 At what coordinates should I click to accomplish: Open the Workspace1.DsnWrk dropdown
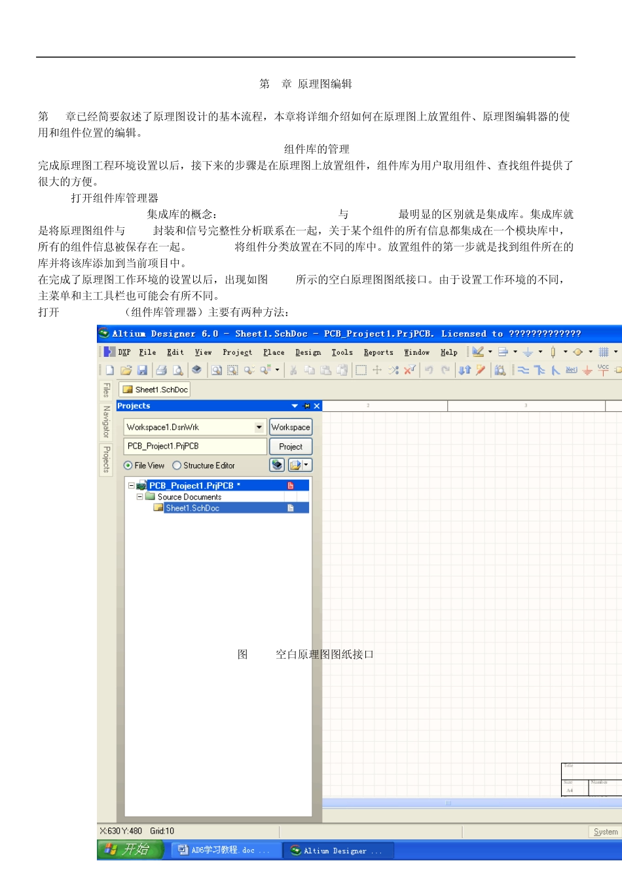[259, 427]
